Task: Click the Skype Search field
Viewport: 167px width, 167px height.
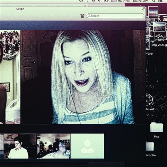Action: click(x=115, y=16)
